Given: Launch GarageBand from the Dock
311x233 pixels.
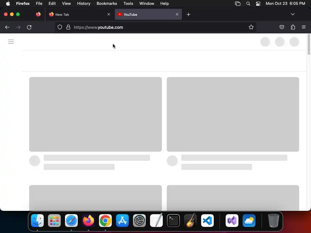Looking at the screenshot, I should click(x=190, y=220).
